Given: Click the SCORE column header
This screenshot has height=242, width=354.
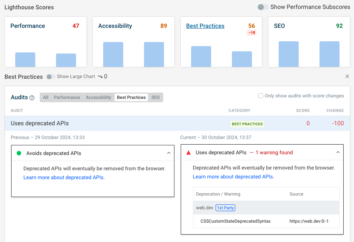Looking at the screenshot, I should pos(303,111).
